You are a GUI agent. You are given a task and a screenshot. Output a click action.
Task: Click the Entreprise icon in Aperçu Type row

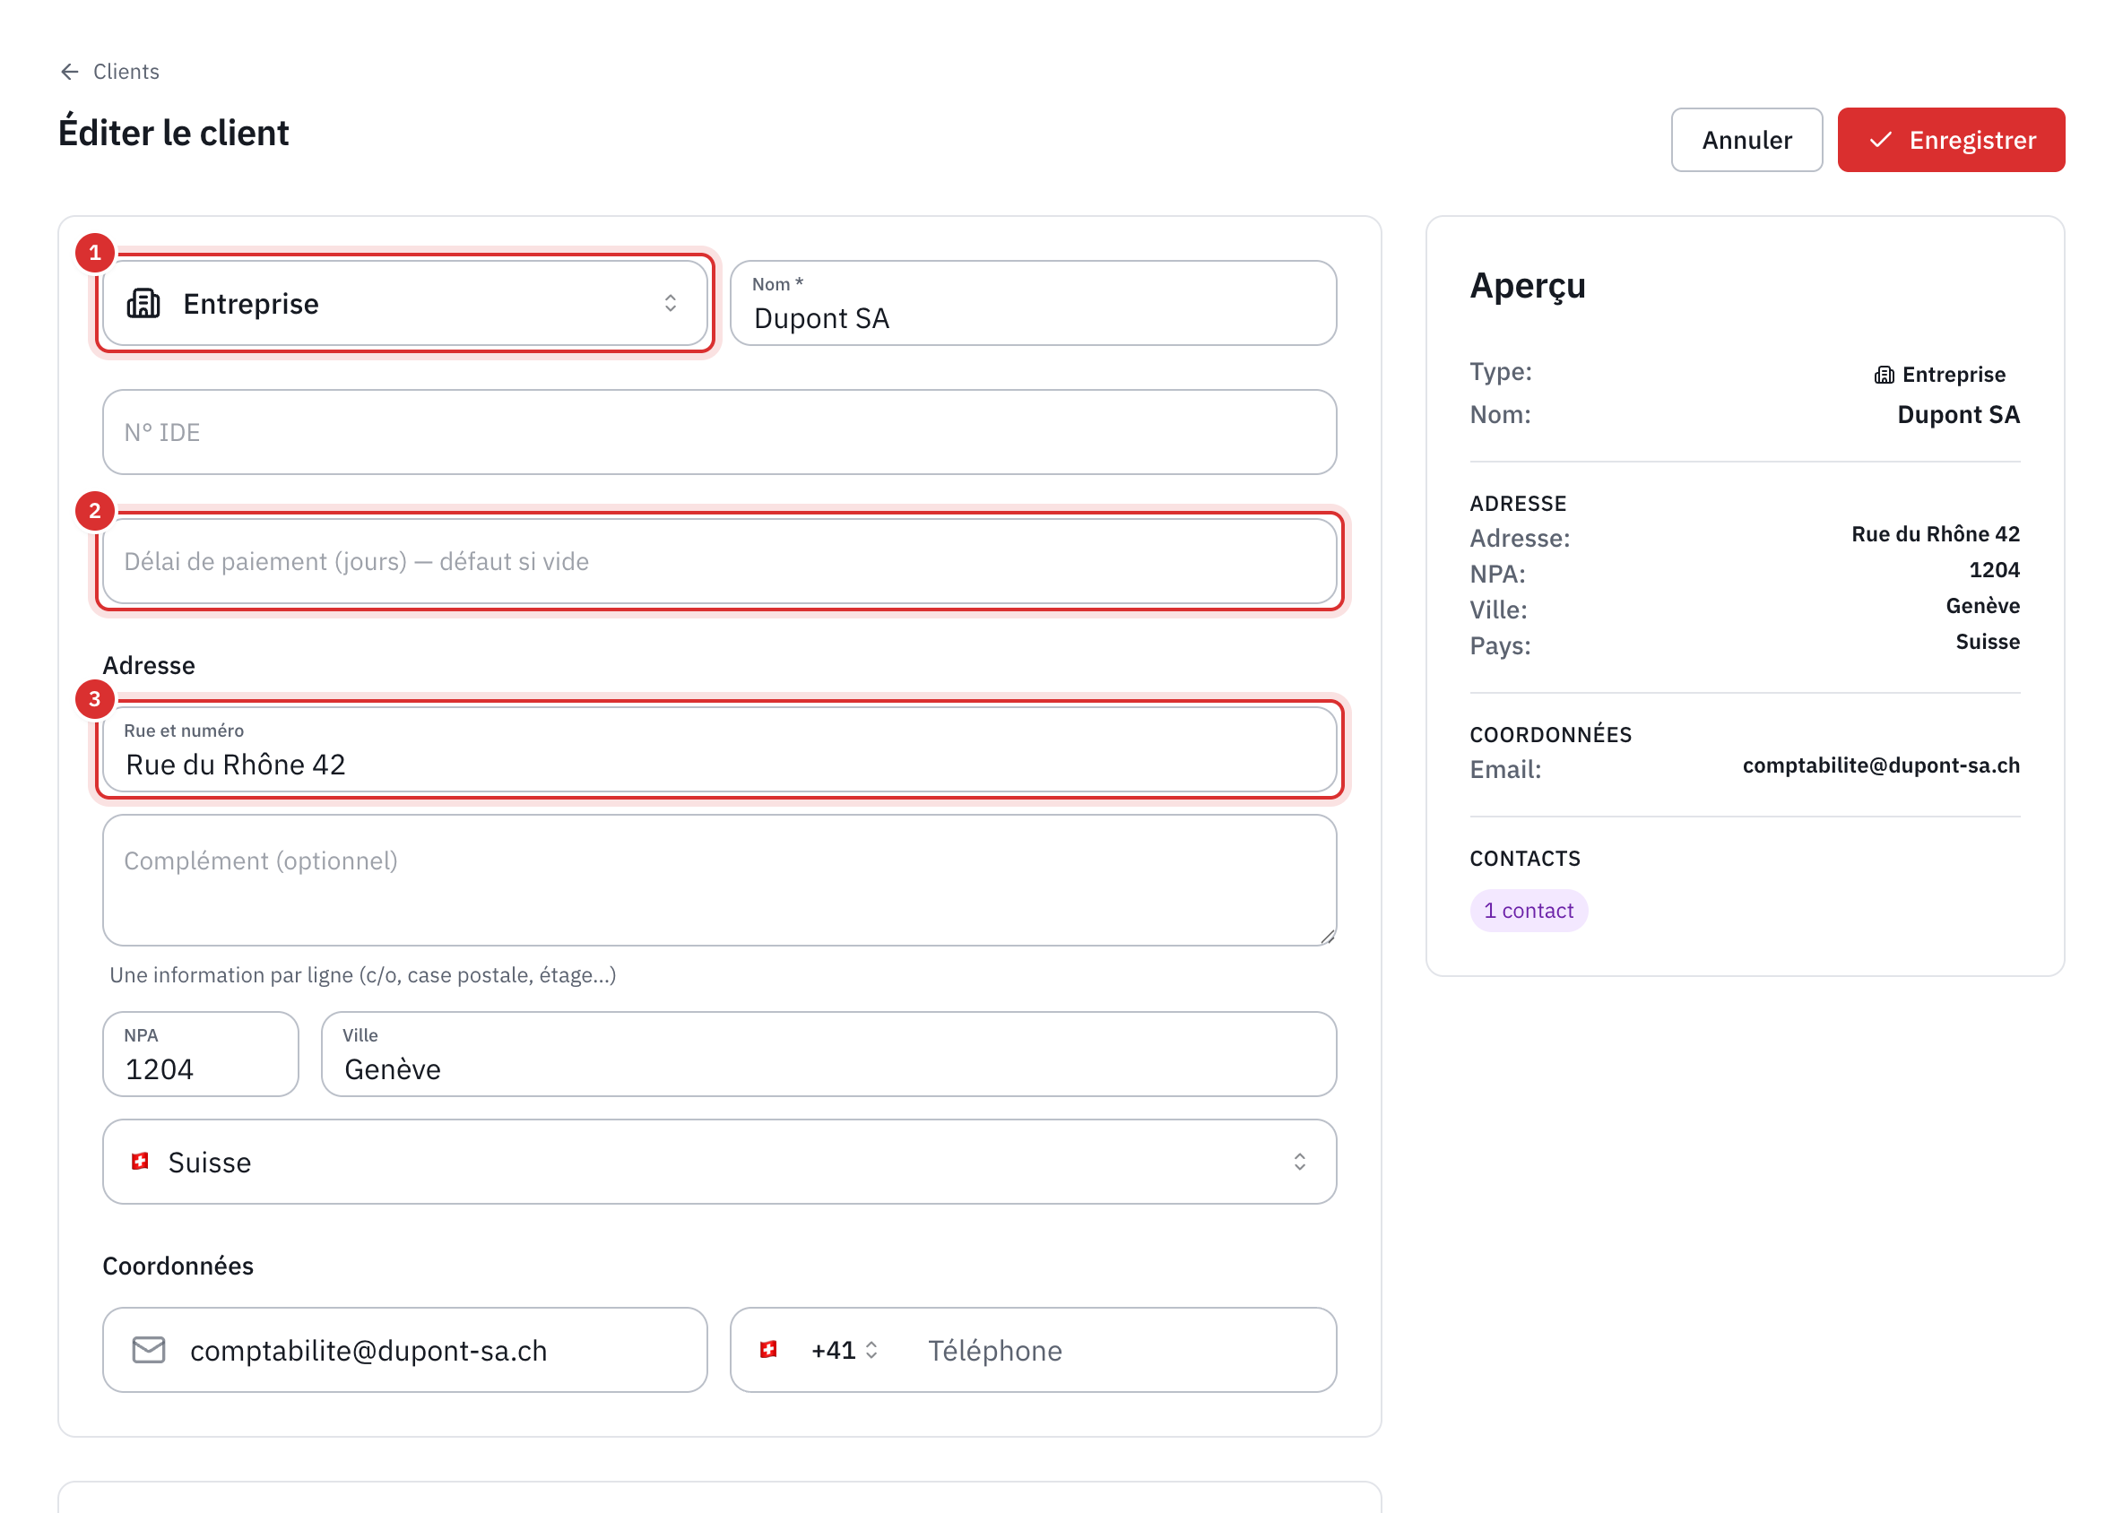[x=1884, y=375]
